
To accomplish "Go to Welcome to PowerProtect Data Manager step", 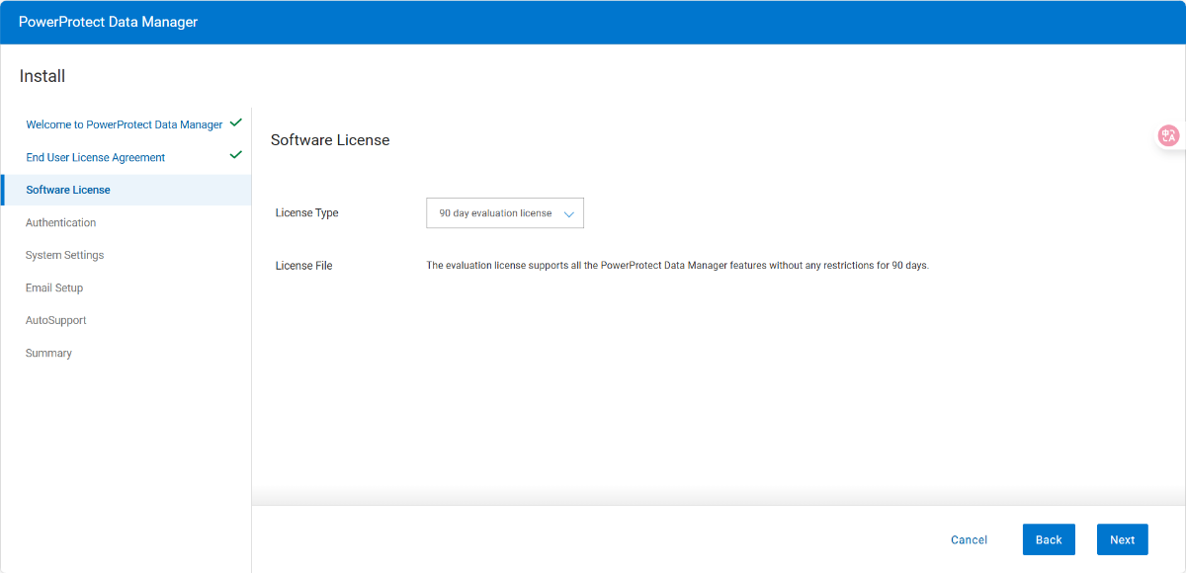I will point(125,125).
